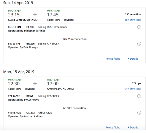This screenshot has width=146, height=133.
Task: Click the 12h 35m connection text
Action: tap(75, 39)
